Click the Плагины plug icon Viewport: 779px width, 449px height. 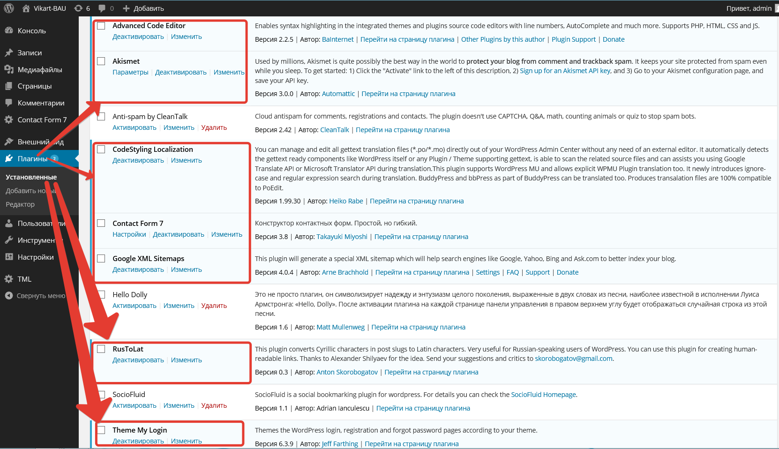[x=9, y=158]
